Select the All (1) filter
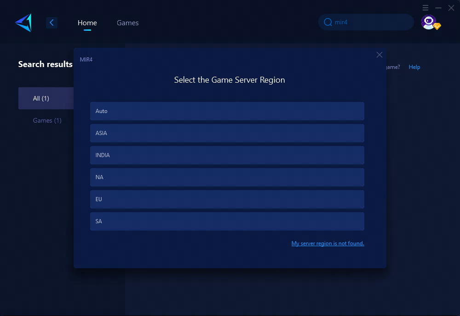 click(46, 98)
